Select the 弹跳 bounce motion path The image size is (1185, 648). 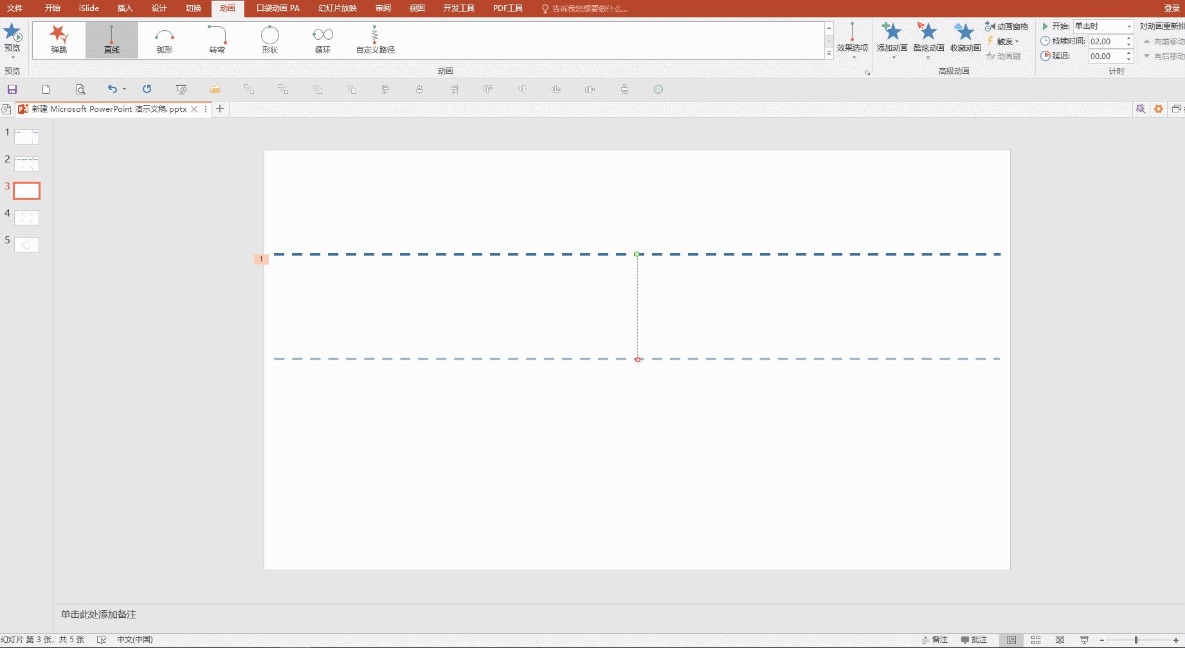[59, 40]
